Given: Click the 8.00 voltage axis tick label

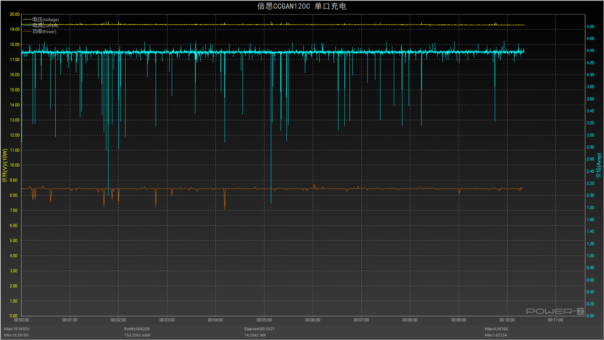Looking at the screenshot, I should click(14, 196).
